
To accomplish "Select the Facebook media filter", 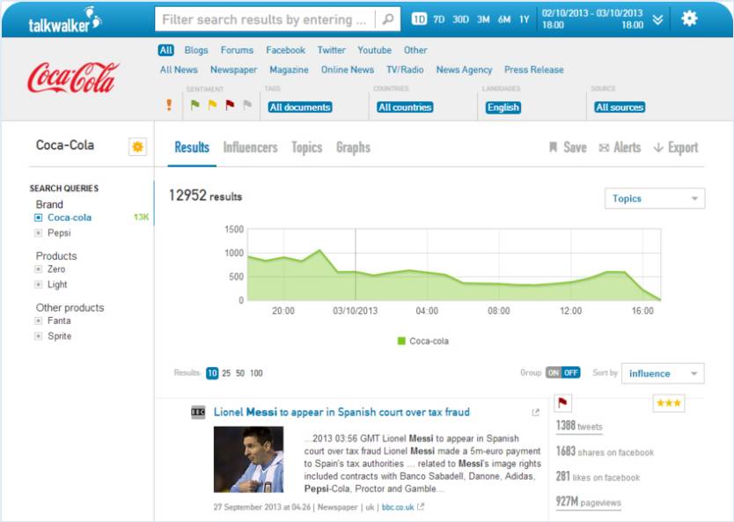I will pyautogui.click(x=285, y=50).
